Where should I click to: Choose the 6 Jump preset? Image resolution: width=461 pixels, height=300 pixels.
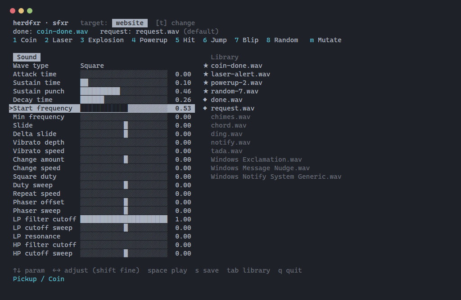(215, 40)
